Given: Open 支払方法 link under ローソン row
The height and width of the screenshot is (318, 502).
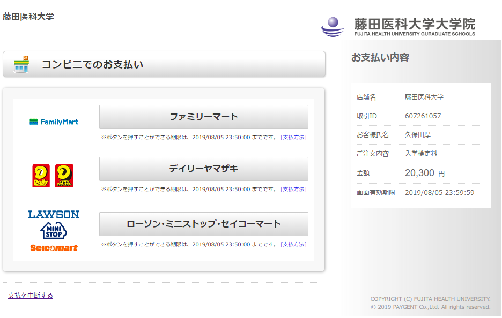Looking at the screenshot, I should pos(293,245).
